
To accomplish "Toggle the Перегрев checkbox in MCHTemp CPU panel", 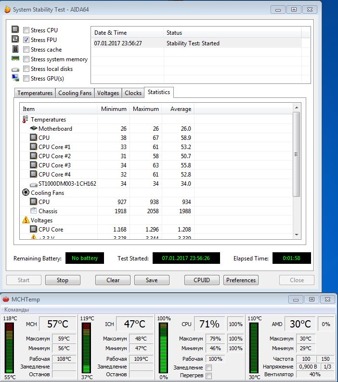I will tap(208, 376).
